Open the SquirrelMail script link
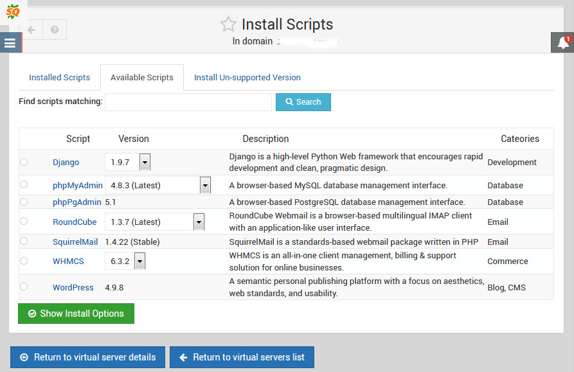The height and width of the screenshot is (372, 574). pyautogui.click(x=75, y=242)
